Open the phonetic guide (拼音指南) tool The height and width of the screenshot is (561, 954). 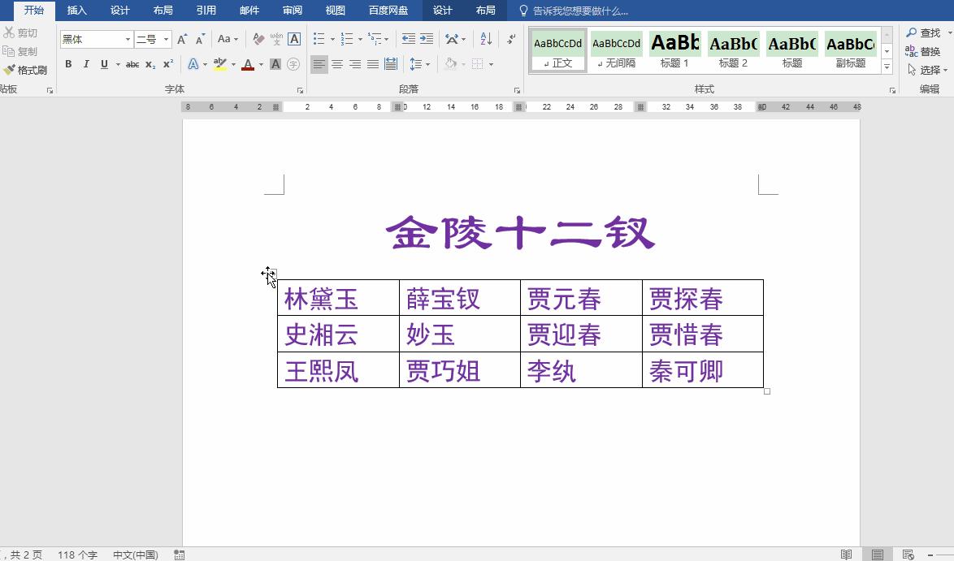point(276,39)
